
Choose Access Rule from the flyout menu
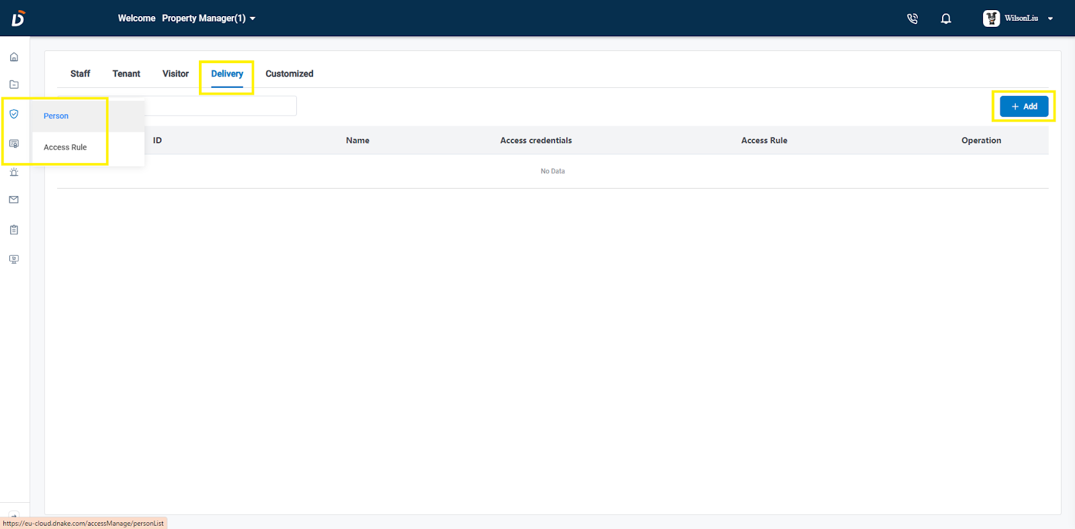pyautogui.click(x=65, y=147)
